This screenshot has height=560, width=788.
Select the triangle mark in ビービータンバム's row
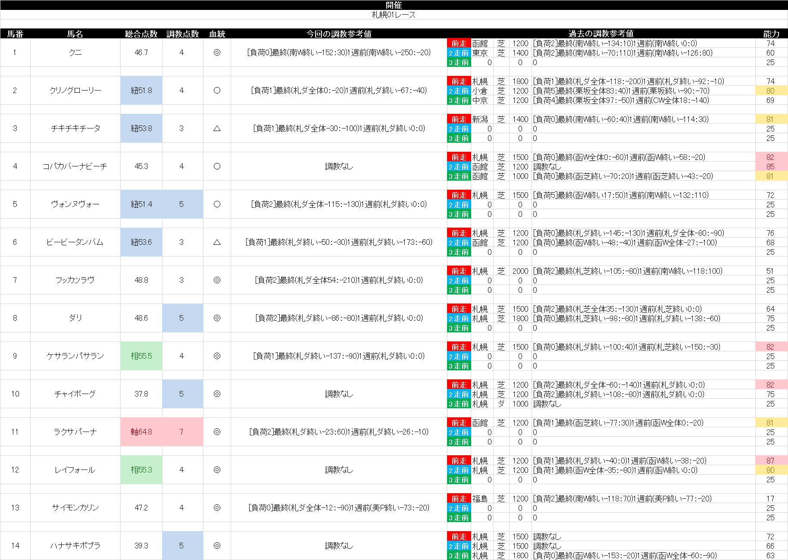pos(217,242)
